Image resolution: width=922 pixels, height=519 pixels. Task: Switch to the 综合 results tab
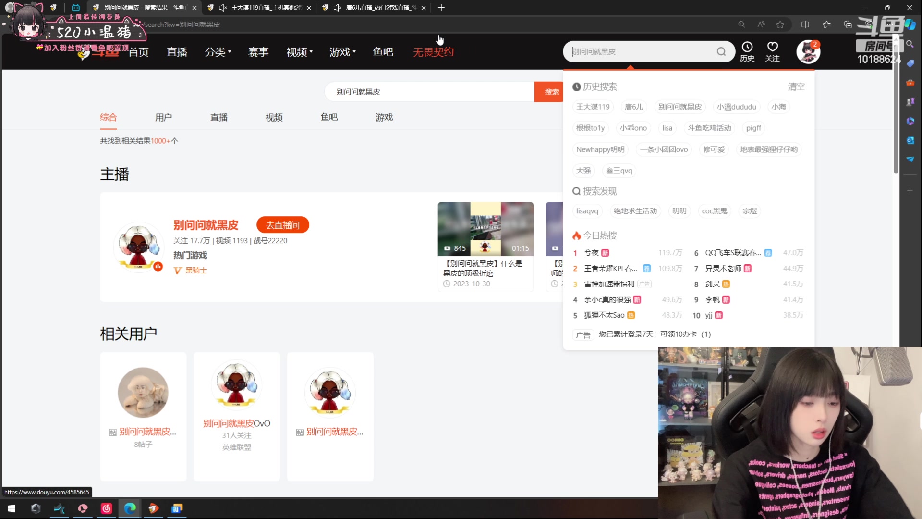(109, 117)
